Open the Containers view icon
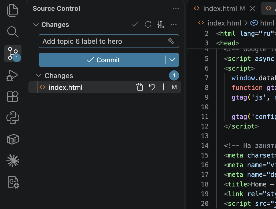This screenshot has height=209, width=276. 13,139
